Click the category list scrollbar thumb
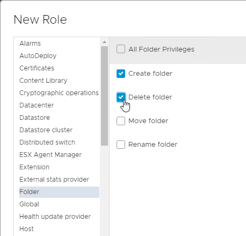The height and width of the screenshot is (236, 246). click(x=104, y=96)
